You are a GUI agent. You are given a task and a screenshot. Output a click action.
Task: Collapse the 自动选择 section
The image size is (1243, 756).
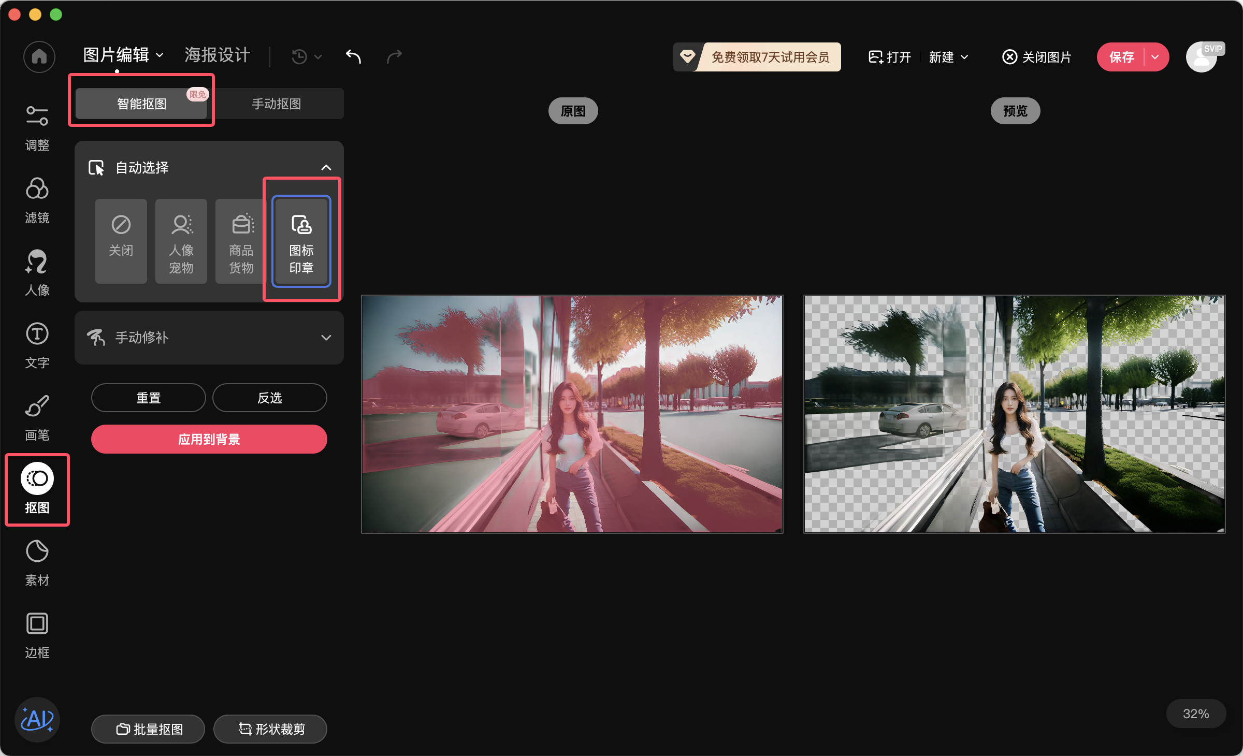click(x=326, y=167)
